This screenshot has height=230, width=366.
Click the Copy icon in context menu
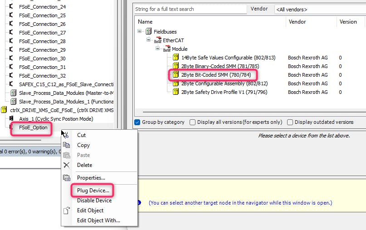(x=67, y=145)
